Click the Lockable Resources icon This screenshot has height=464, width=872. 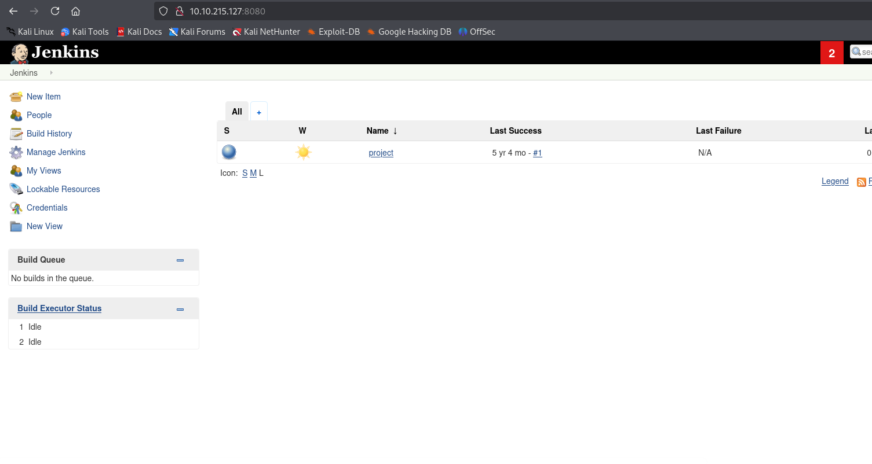tap(16, 189)
